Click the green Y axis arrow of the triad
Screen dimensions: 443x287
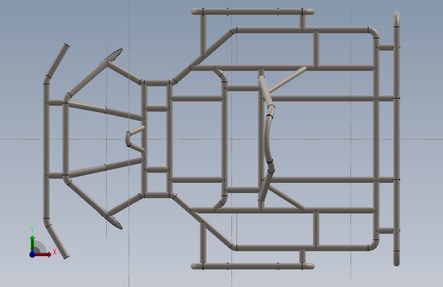point(33,243)
